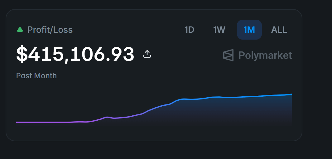Click the $415,106.93 profit value
332x159 pixels.
[x=75, y=54]
